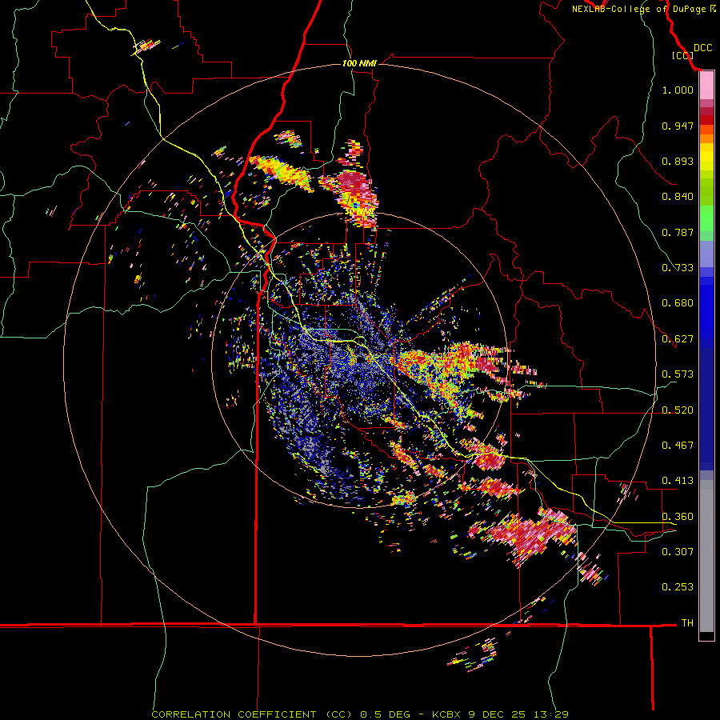720x720 pixels.
Task: Select the 0.360 legend value
Action: [678, 517]
